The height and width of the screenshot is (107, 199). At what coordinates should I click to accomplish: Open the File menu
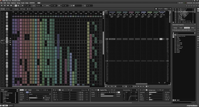[x=1, y=3]
